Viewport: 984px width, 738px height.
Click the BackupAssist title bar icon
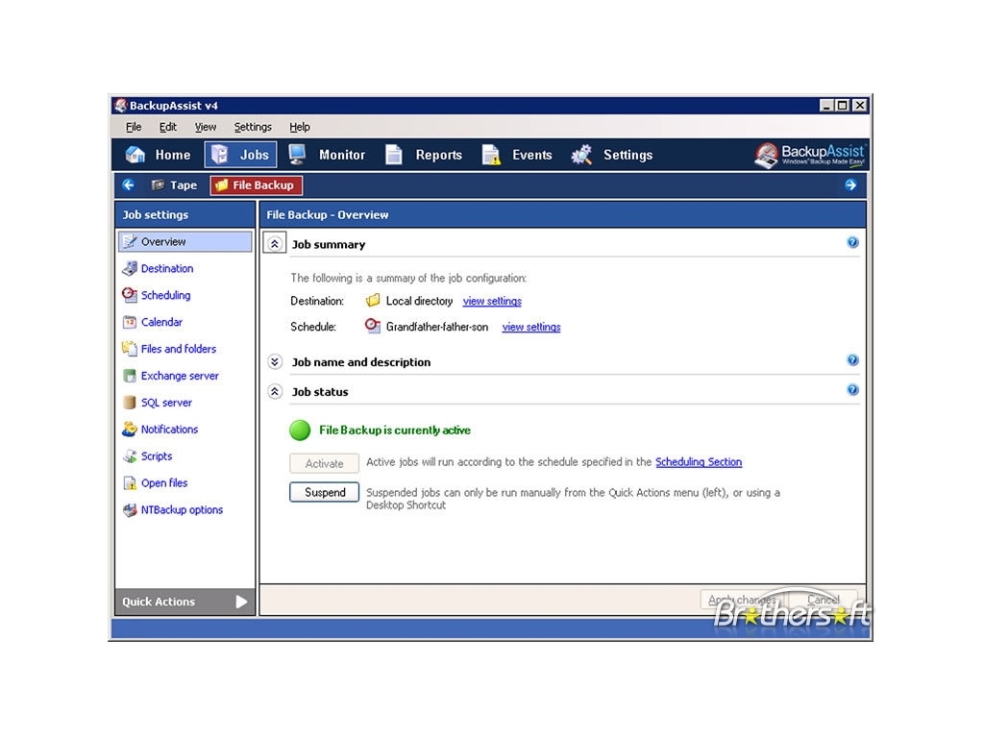(121, 106)
